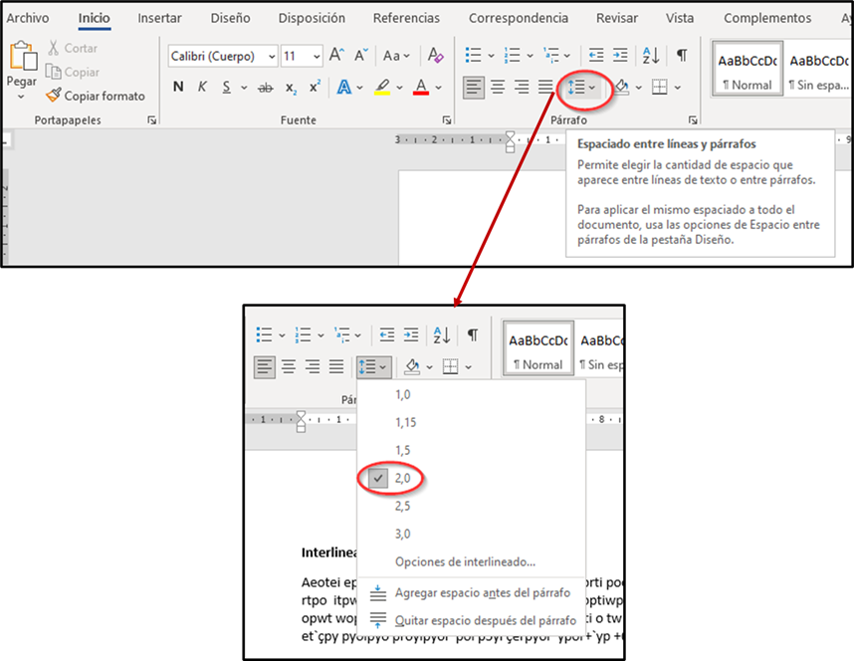Image resolution: width=854 pixels, height=661 pixels.
Task: Choose Opciones de interlineado from the menu
Action: click(465, 561)
